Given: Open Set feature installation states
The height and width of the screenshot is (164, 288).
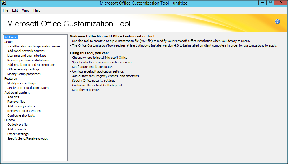Looking at the screenshot, I should point(28,88).
